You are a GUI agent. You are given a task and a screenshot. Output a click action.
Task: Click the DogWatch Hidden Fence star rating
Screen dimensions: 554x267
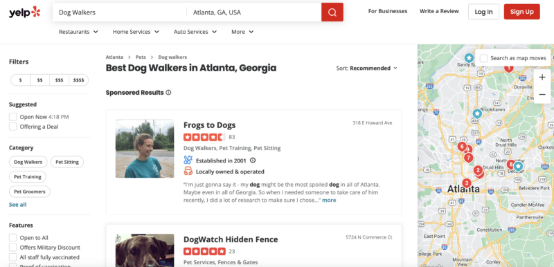[204, 251]
